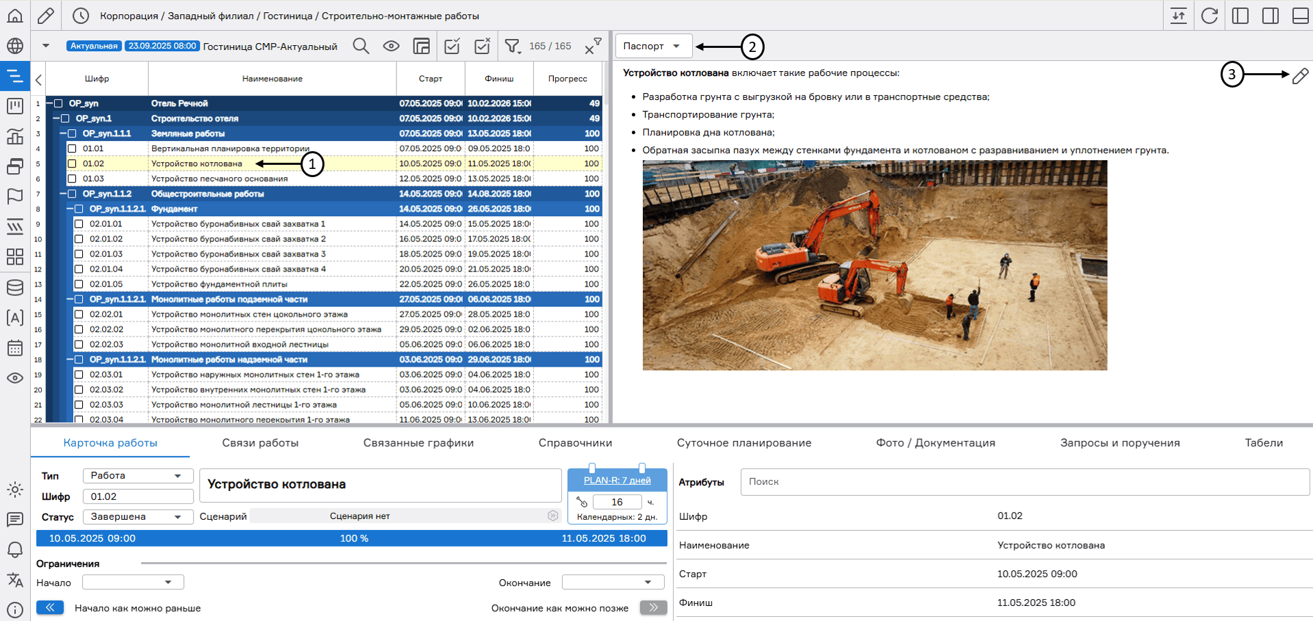Viewport: 1313px width, 621px height.
Task: Click the refresh icon in the top bar
Action: pyautogui.click(x=1210, y=16)
